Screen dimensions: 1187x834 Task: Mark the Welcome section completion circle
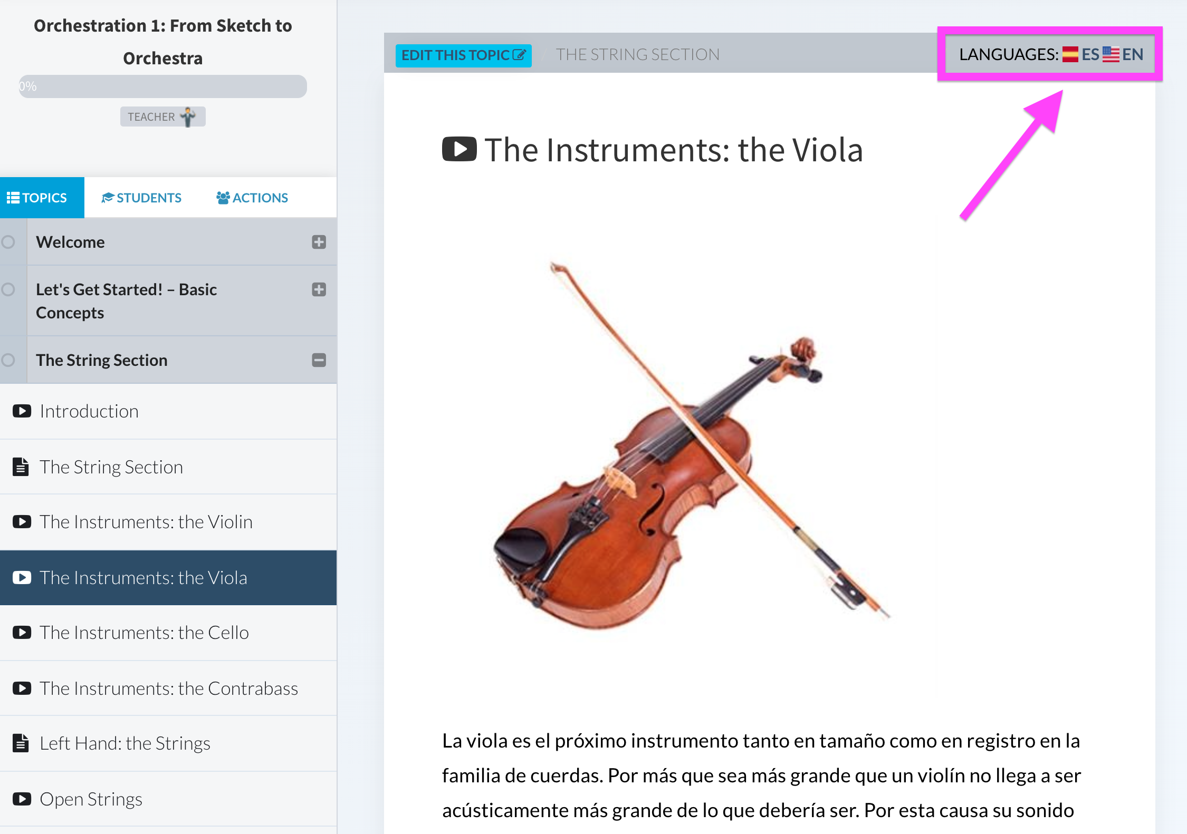(8, 242)
